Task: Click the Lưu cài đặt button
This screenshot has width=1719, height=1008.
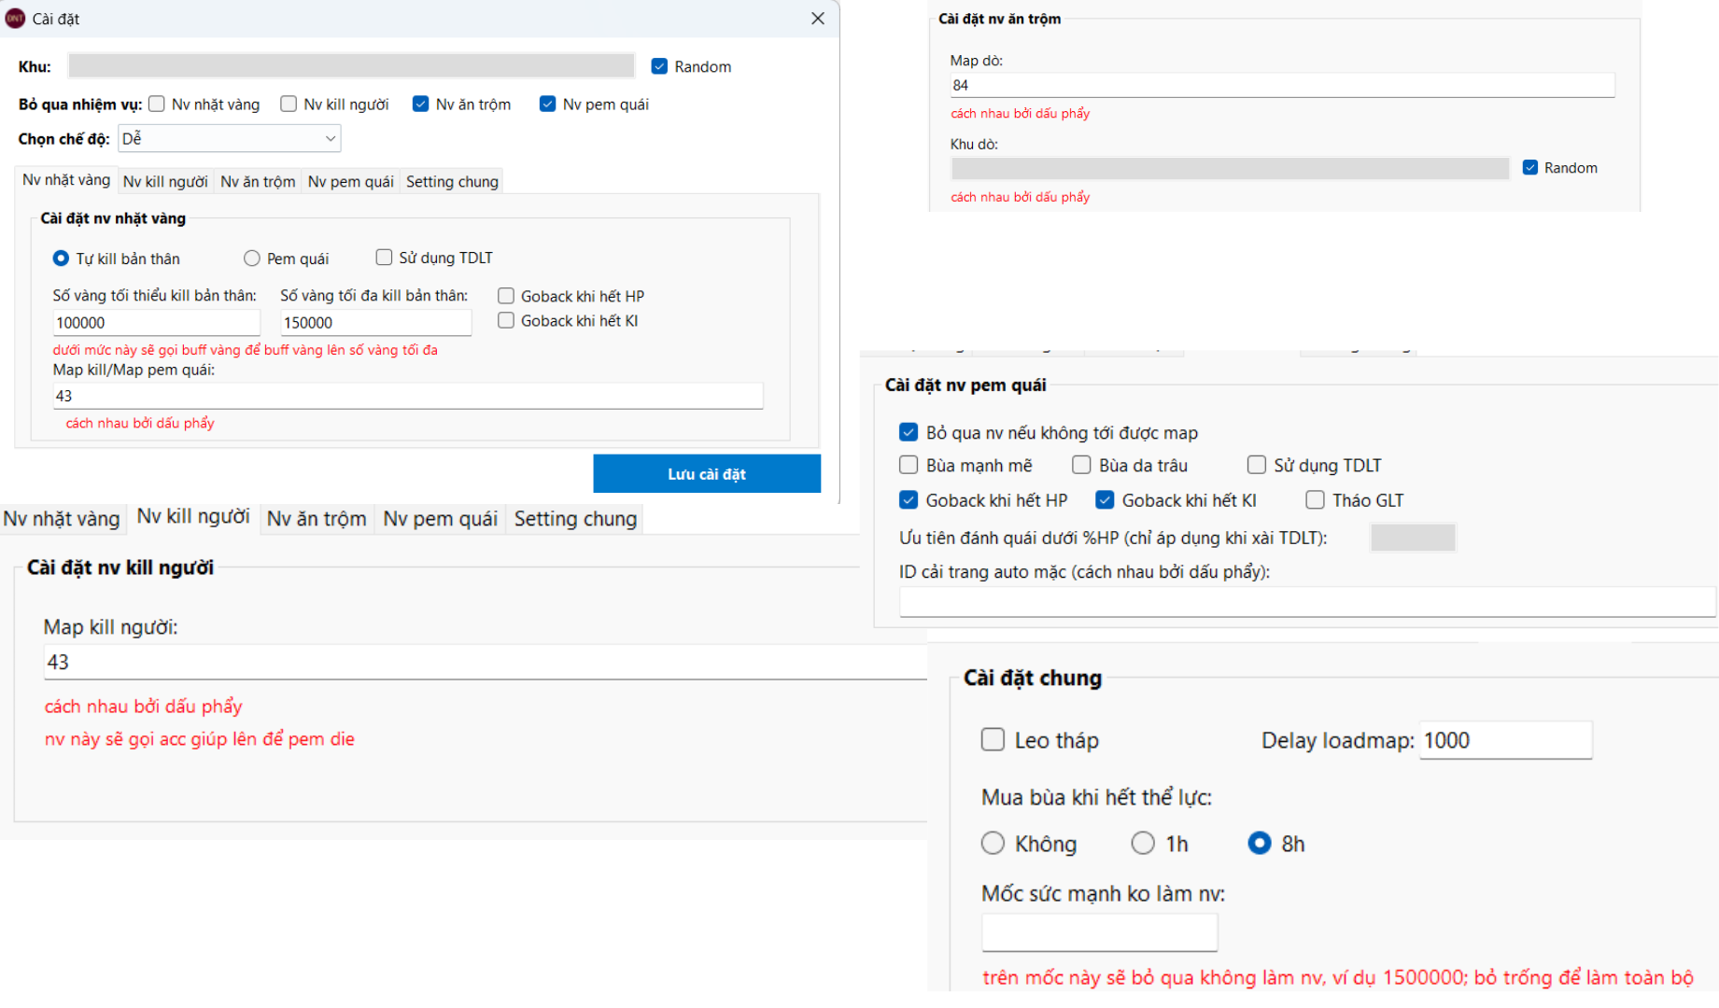Action: 706,474
